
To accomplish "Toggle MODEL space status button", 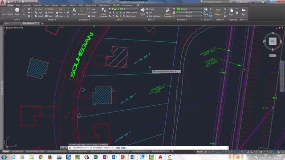I will coord(200,152).
